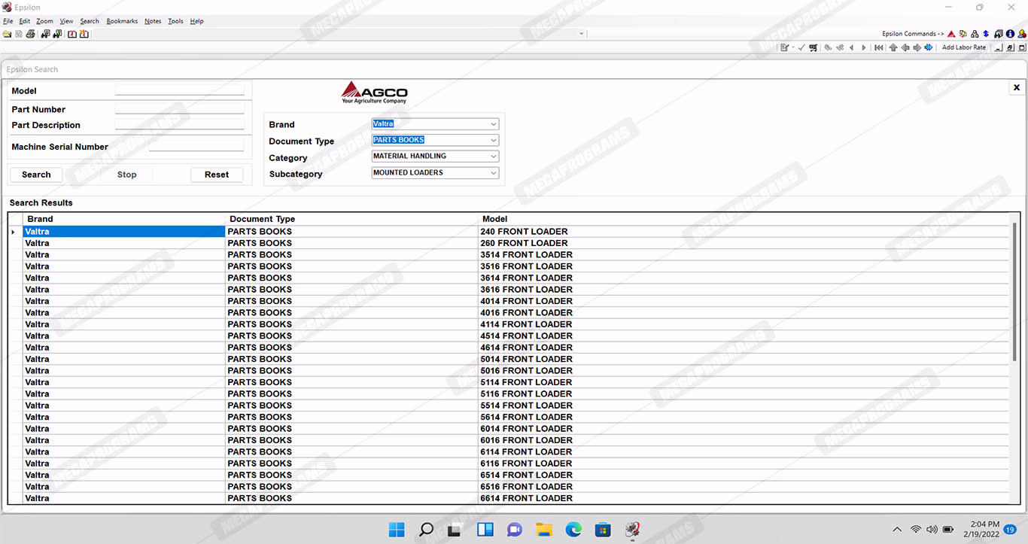Open the Subcategory dropdown
1028x544 pixels.
pyautogui.click(x=493, y=173)
